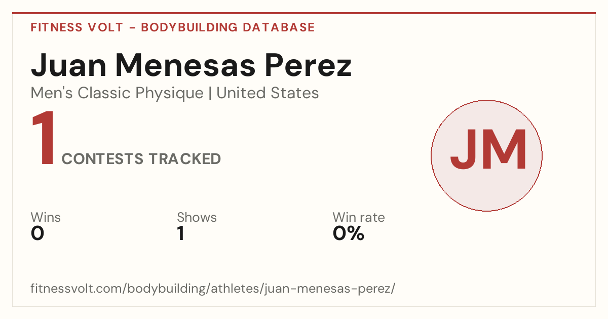The width and height of the screenshot is (608, 319).
Task: Click the 0% win rate value
Action: 349,233
